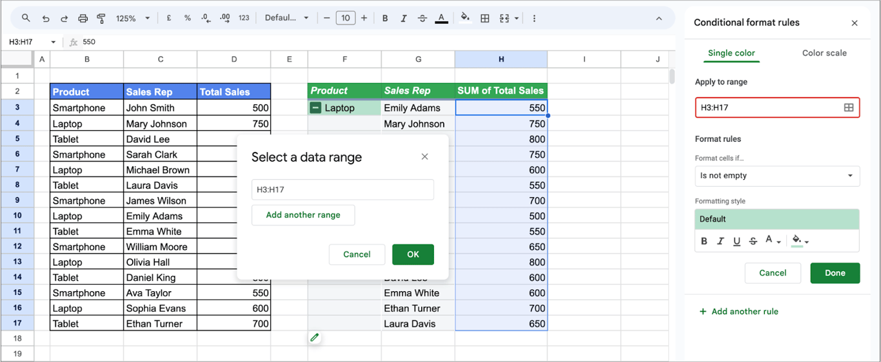Open the Default font dropdown
The image size is (881, 362).
pos(286,18)
